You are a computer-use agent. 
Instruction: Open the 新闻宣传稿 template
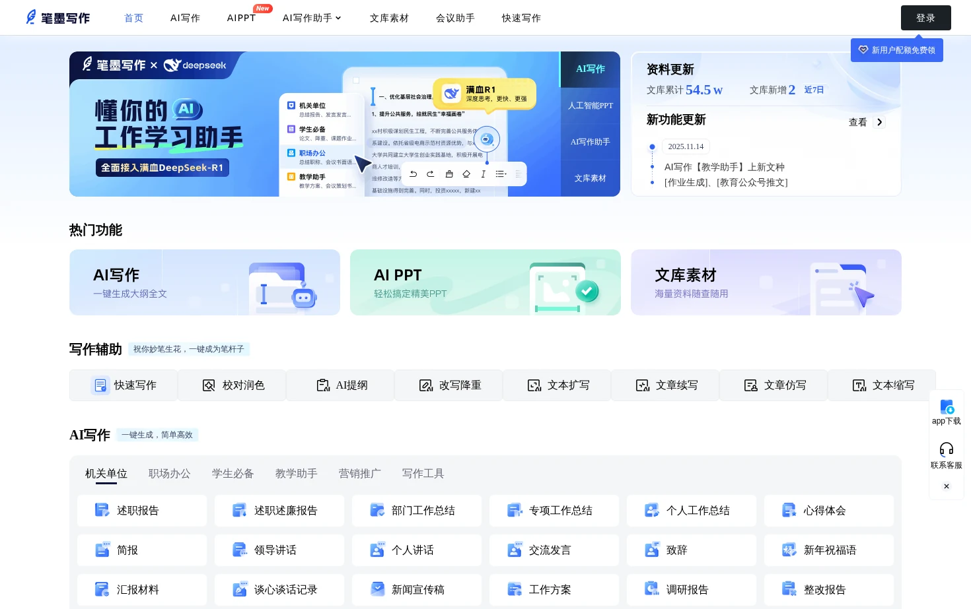pyautogui.click(x=418, y=589)
